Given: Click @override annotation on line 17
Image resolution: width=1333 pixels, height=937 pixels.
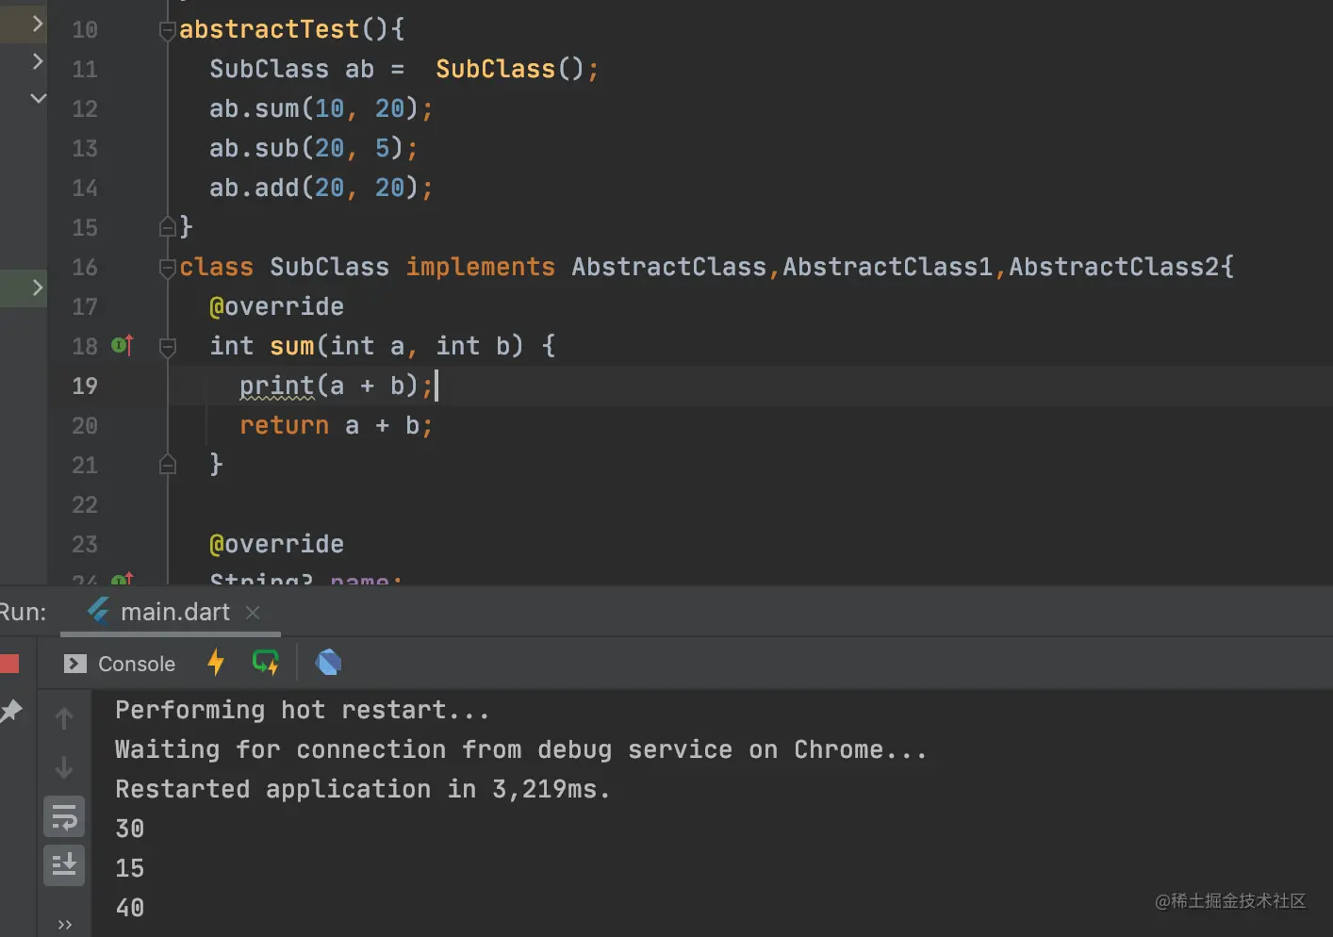Looking at the screenshot, I should pyautogui.click(x=277, y=306).
